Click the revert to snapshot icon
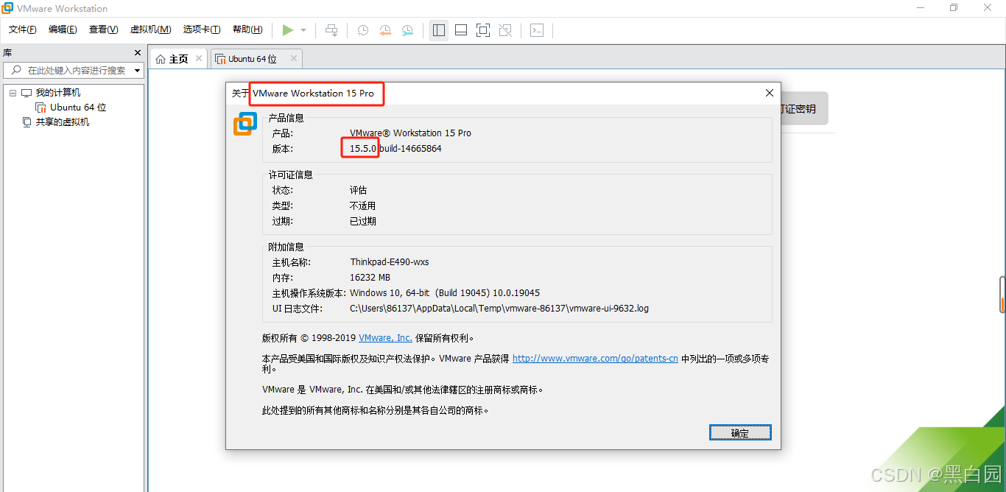This screenshot has height=492, width=1006. point(385,30)
